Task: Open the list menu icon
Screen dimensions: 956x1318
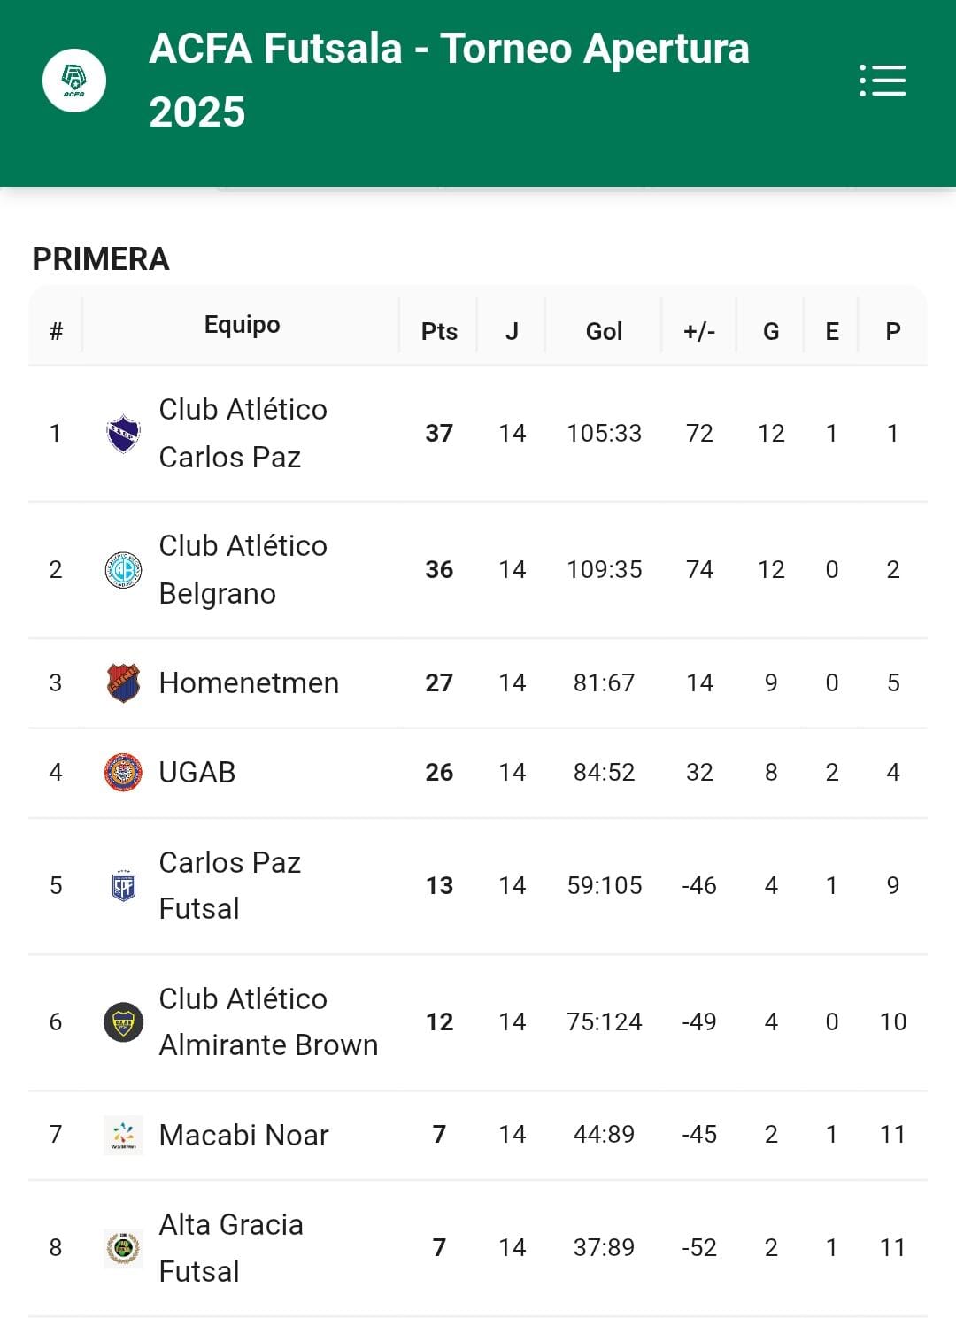Action: pyautogui.click(x=883, y=81)
